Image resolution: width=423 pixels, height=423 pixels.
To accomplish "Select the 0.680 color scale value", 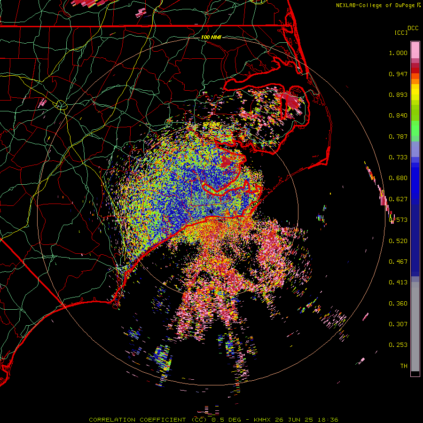I will point(398,178).
